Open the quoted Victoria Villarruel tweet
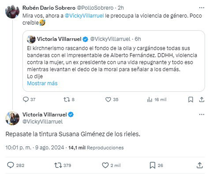This screenshot has width=209, height=174. click(x=114, y=61)
